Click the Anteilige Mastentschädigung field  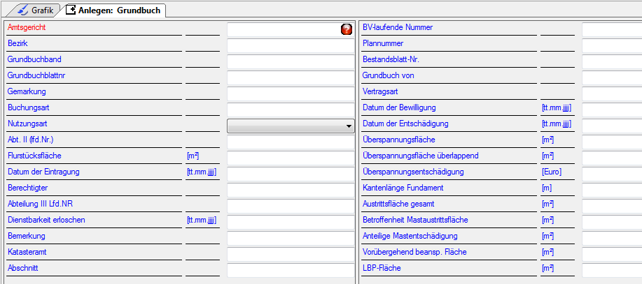612,238
